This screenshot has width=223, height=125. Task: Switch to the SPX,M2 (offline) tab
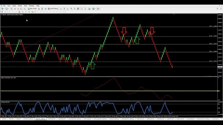28,119
